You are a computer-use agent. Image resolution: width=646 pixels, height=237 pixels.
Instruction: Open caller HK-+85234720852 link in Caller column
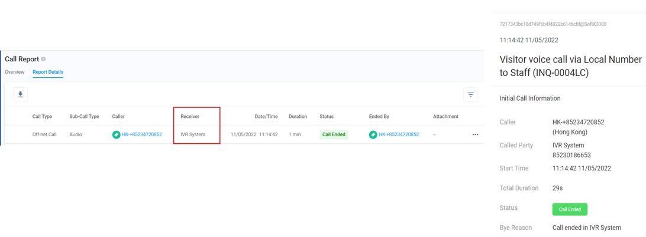[142, 135]
